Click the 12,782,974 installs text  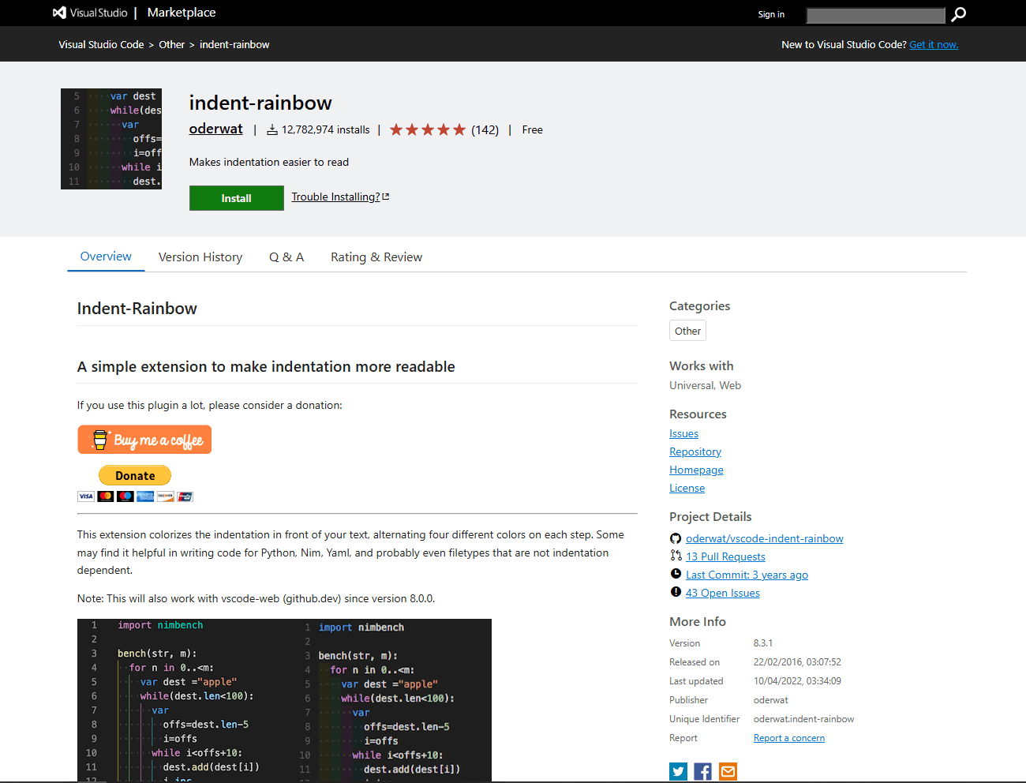coord(326,129)
